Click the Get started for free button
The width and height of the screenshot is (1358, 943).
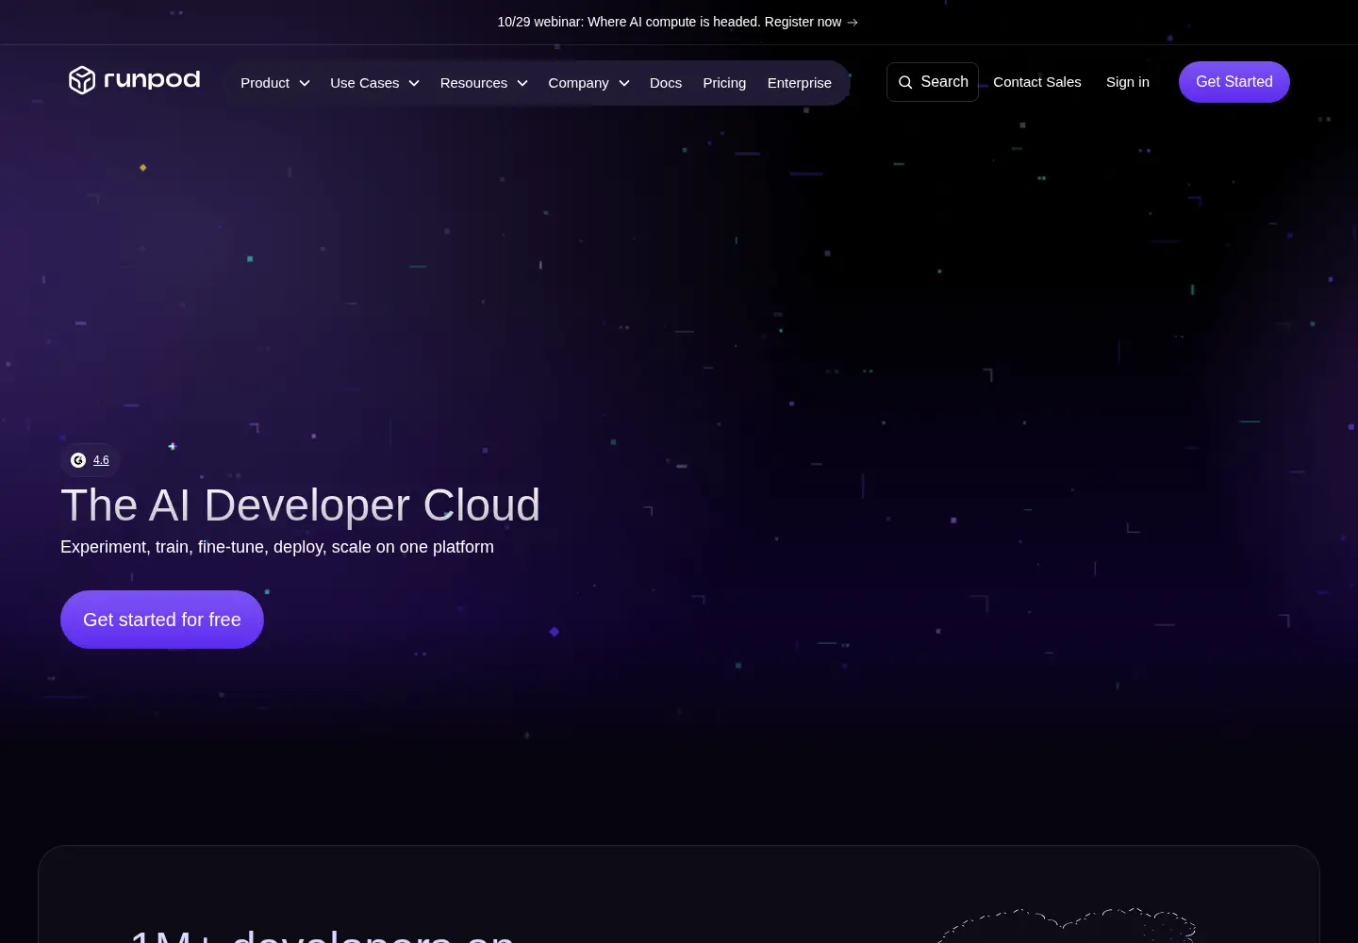[x=162, y=620]
